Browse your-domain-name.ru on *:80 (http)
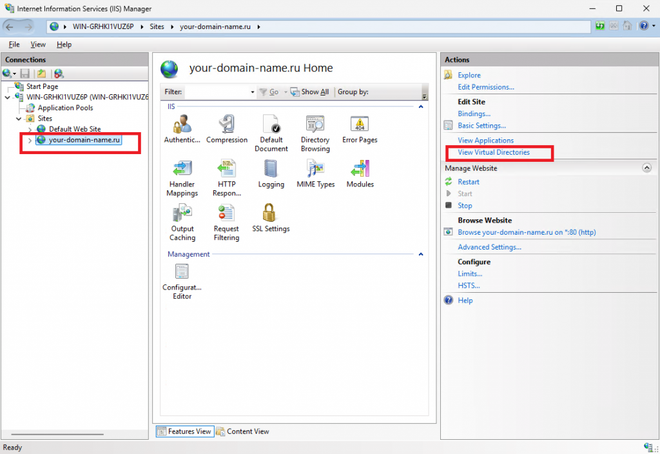 [x=527, y=232]
